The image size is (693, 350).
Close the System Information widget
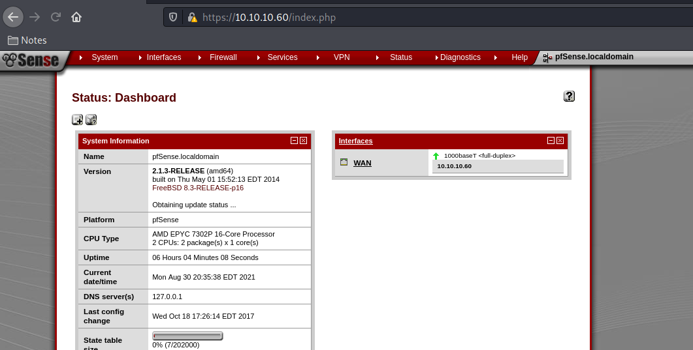[x=303, y=141]
